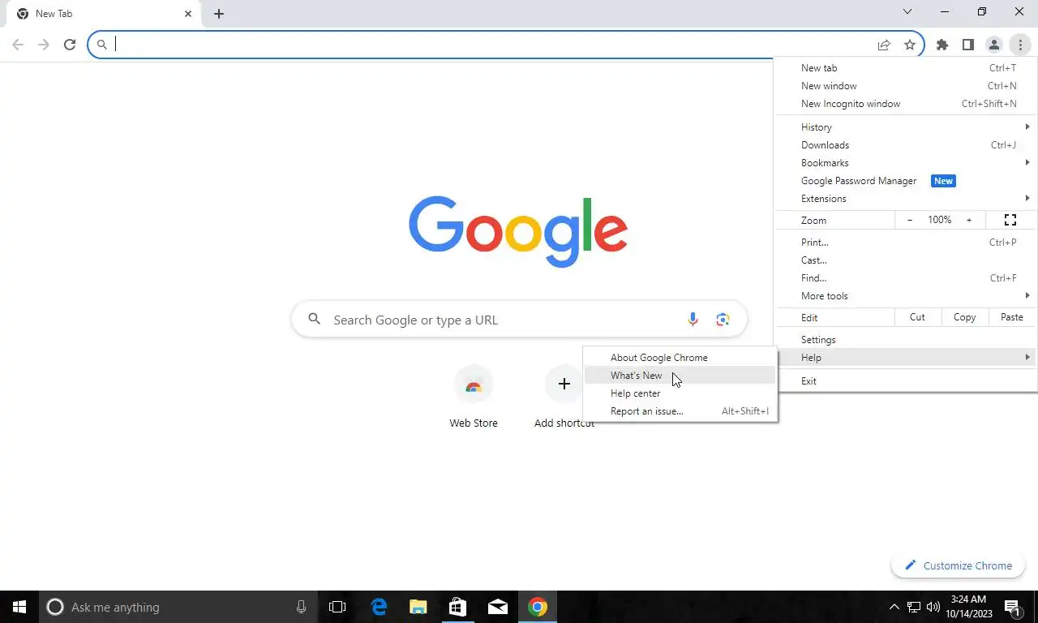This screenshot has width=1038, height=623.
Task: Click the volume speaker tray icon
Action: coord(933,607)
